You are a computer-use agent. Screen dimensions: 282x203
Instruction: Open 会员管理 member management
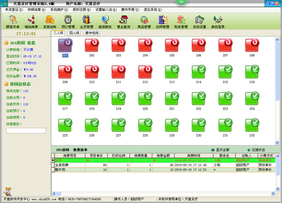coord(86,22)
